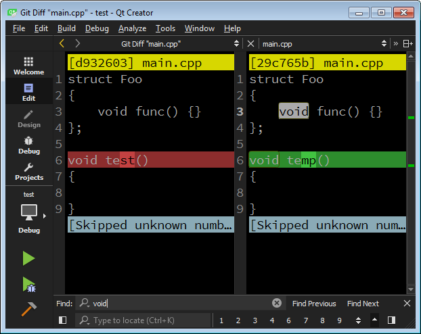Click the scrollbar up arrow
421x334 pixels.
411,56
